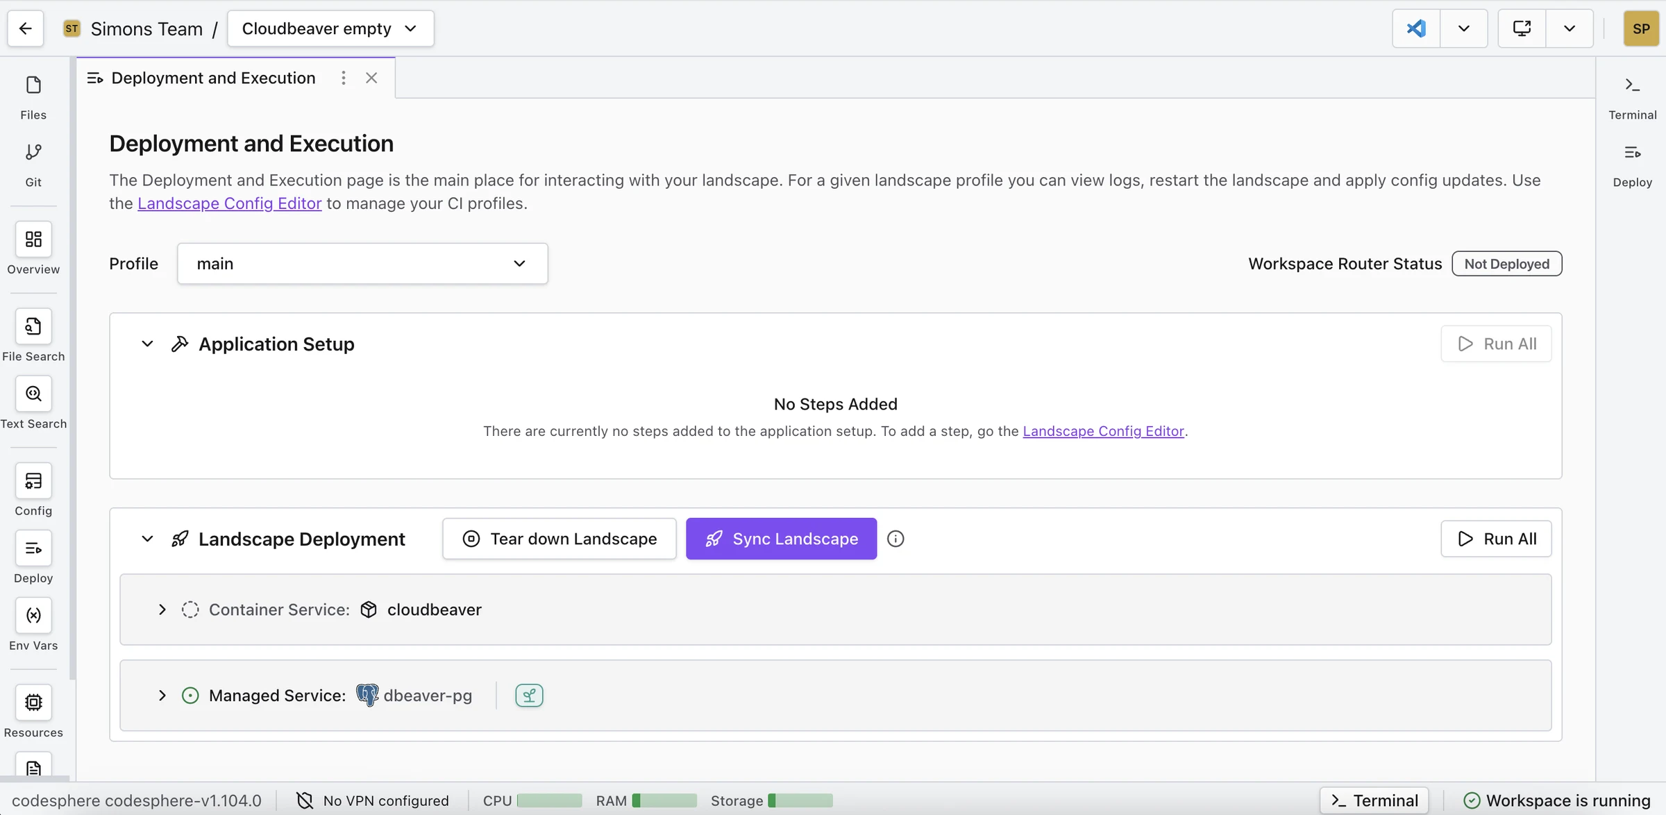This screenshot has width=1666, height=815.
Task: Expand the cloudbeaver Container Service row
Action: 162,610
